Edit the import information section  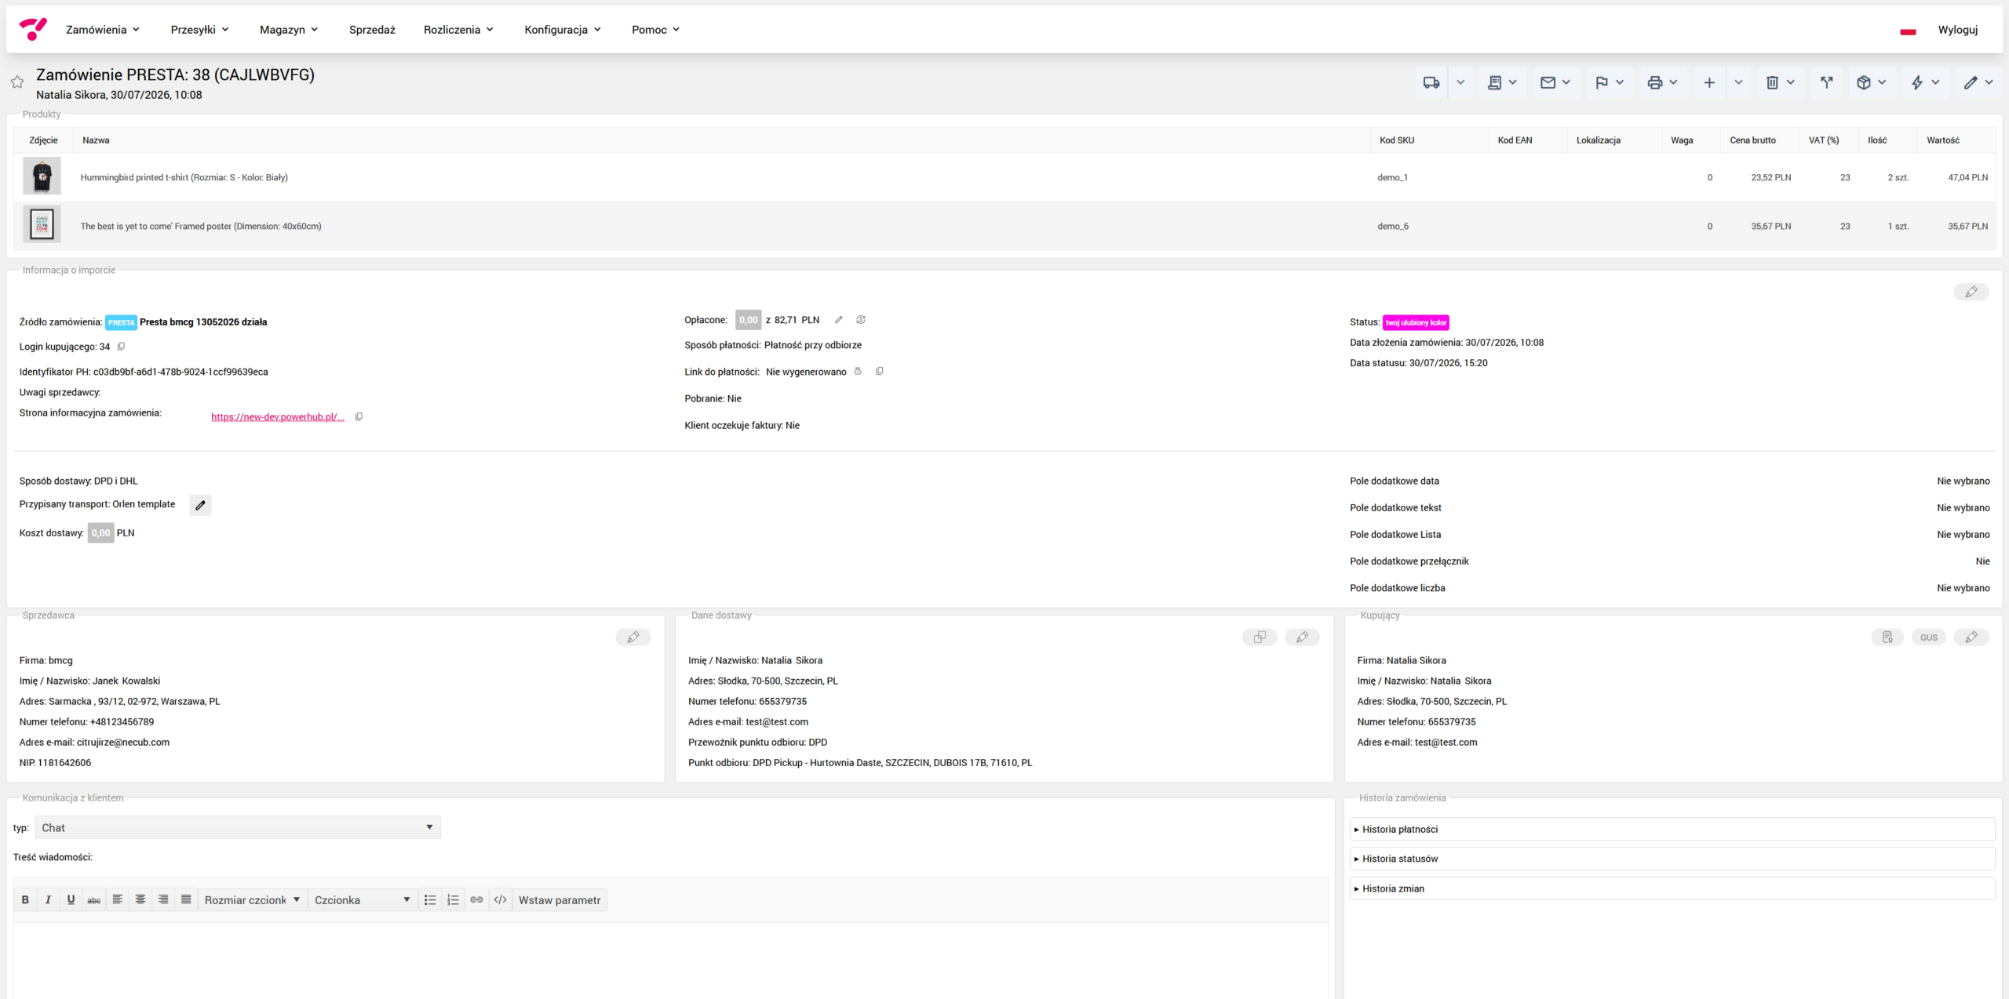tap(1971, 292)
